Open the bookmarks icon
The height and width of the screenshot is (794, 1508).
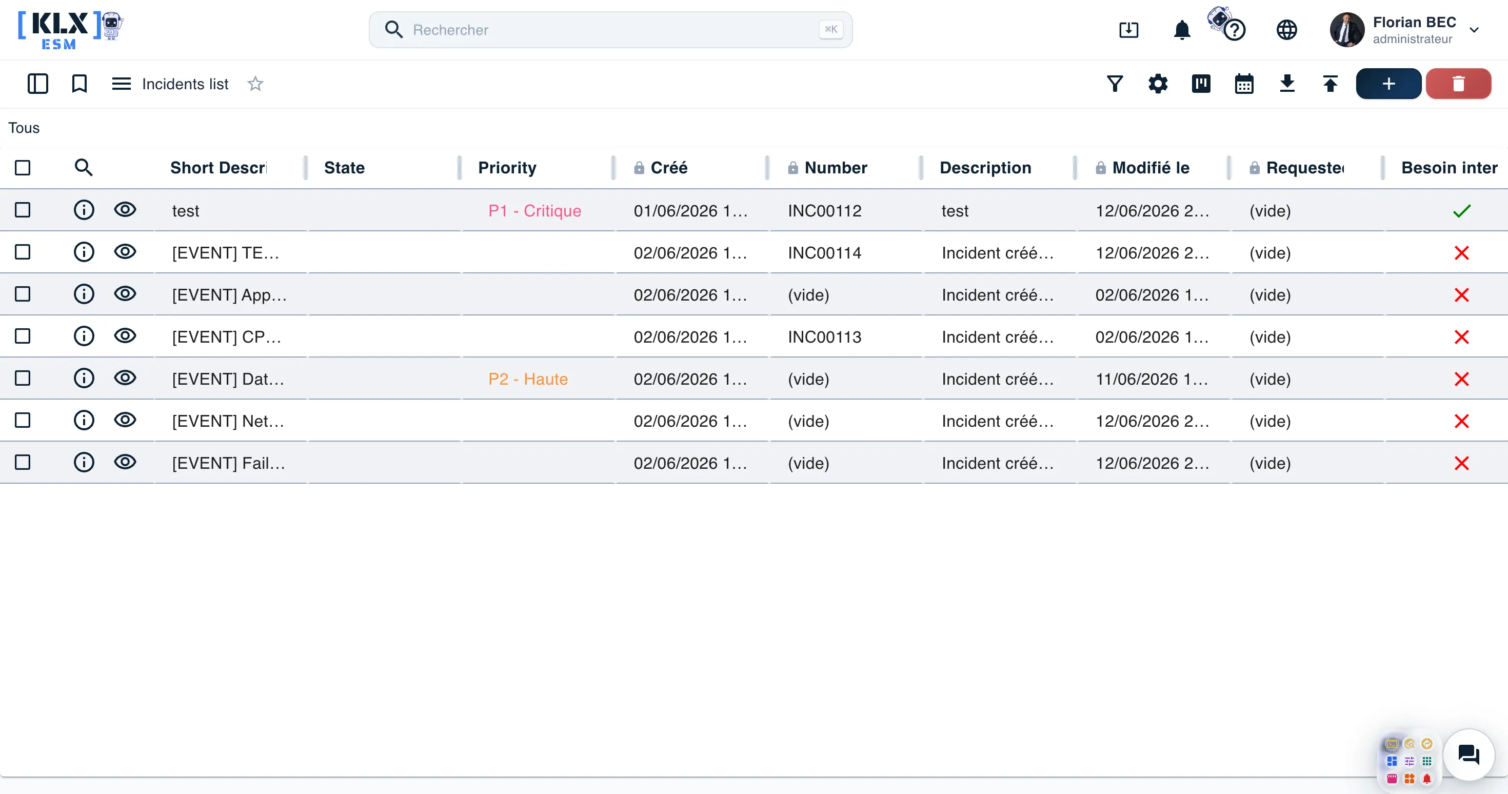79,84
